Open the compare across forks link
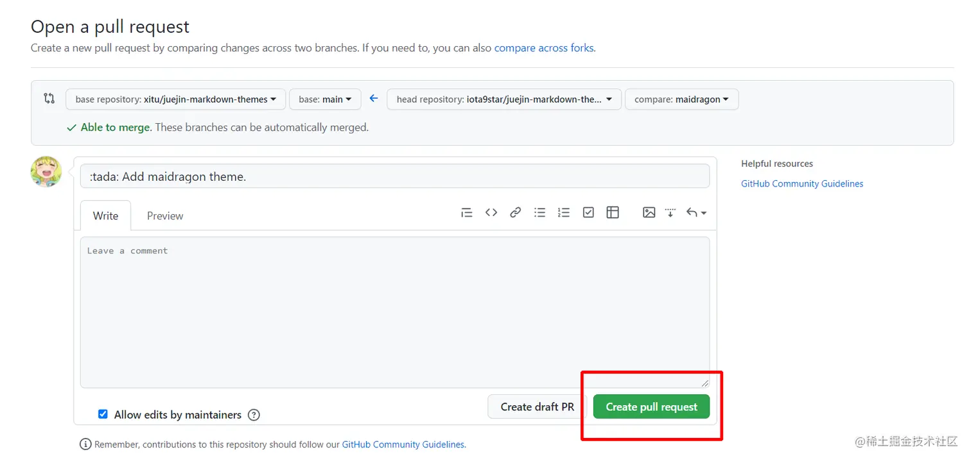This screenshot has height=461, width=971. pos(544,48)
